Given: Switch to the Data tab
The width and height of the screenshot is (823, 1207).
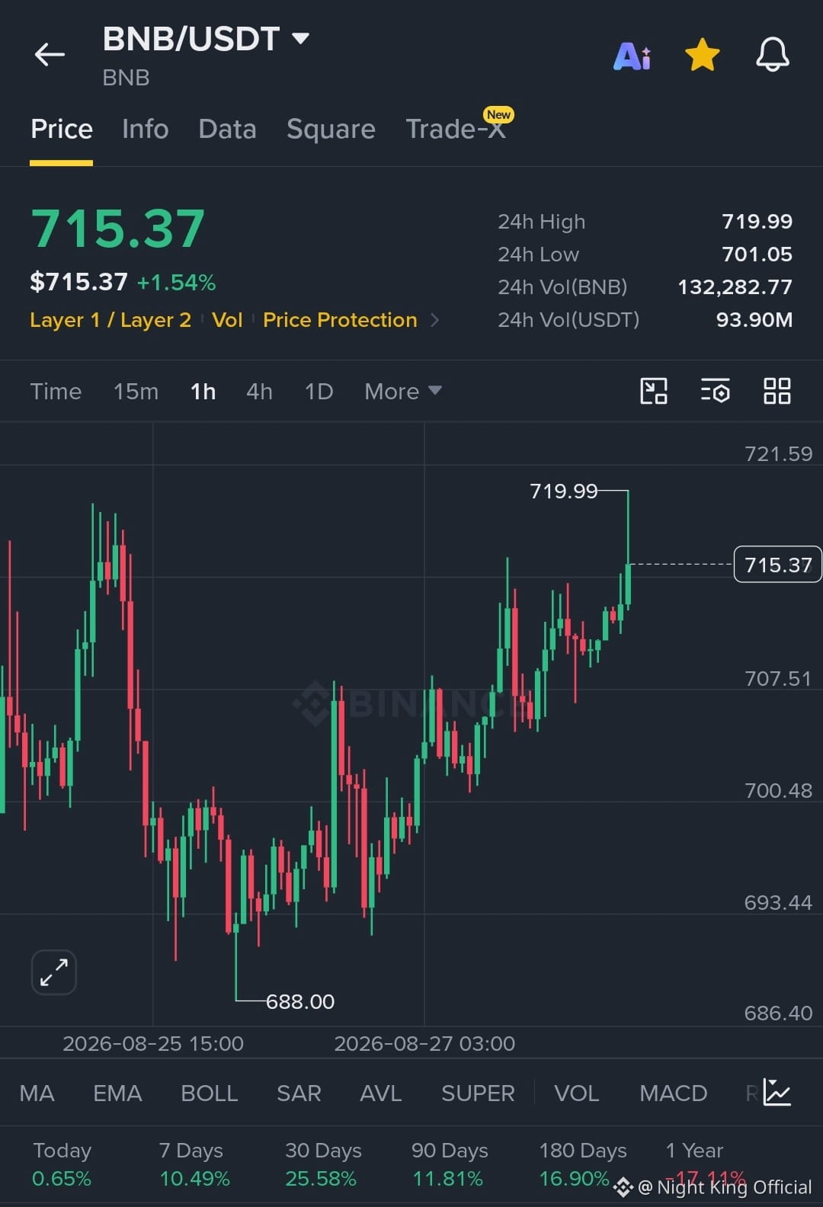Looking at the screenshot, I should tap(227, 129).
